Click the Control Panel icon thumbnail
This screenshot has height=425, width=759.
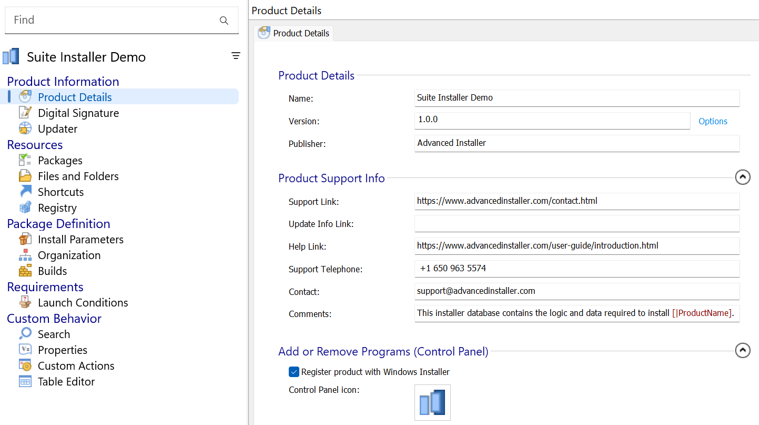[432, 402]
